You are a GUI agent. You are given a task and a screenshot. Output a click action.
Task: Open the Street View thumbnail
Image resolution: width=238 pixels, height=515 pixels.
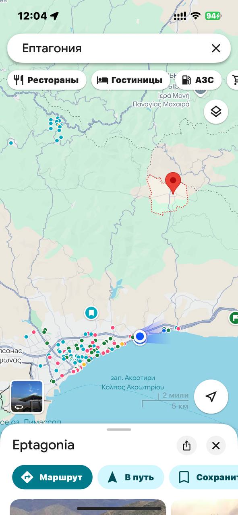[27, 397]
